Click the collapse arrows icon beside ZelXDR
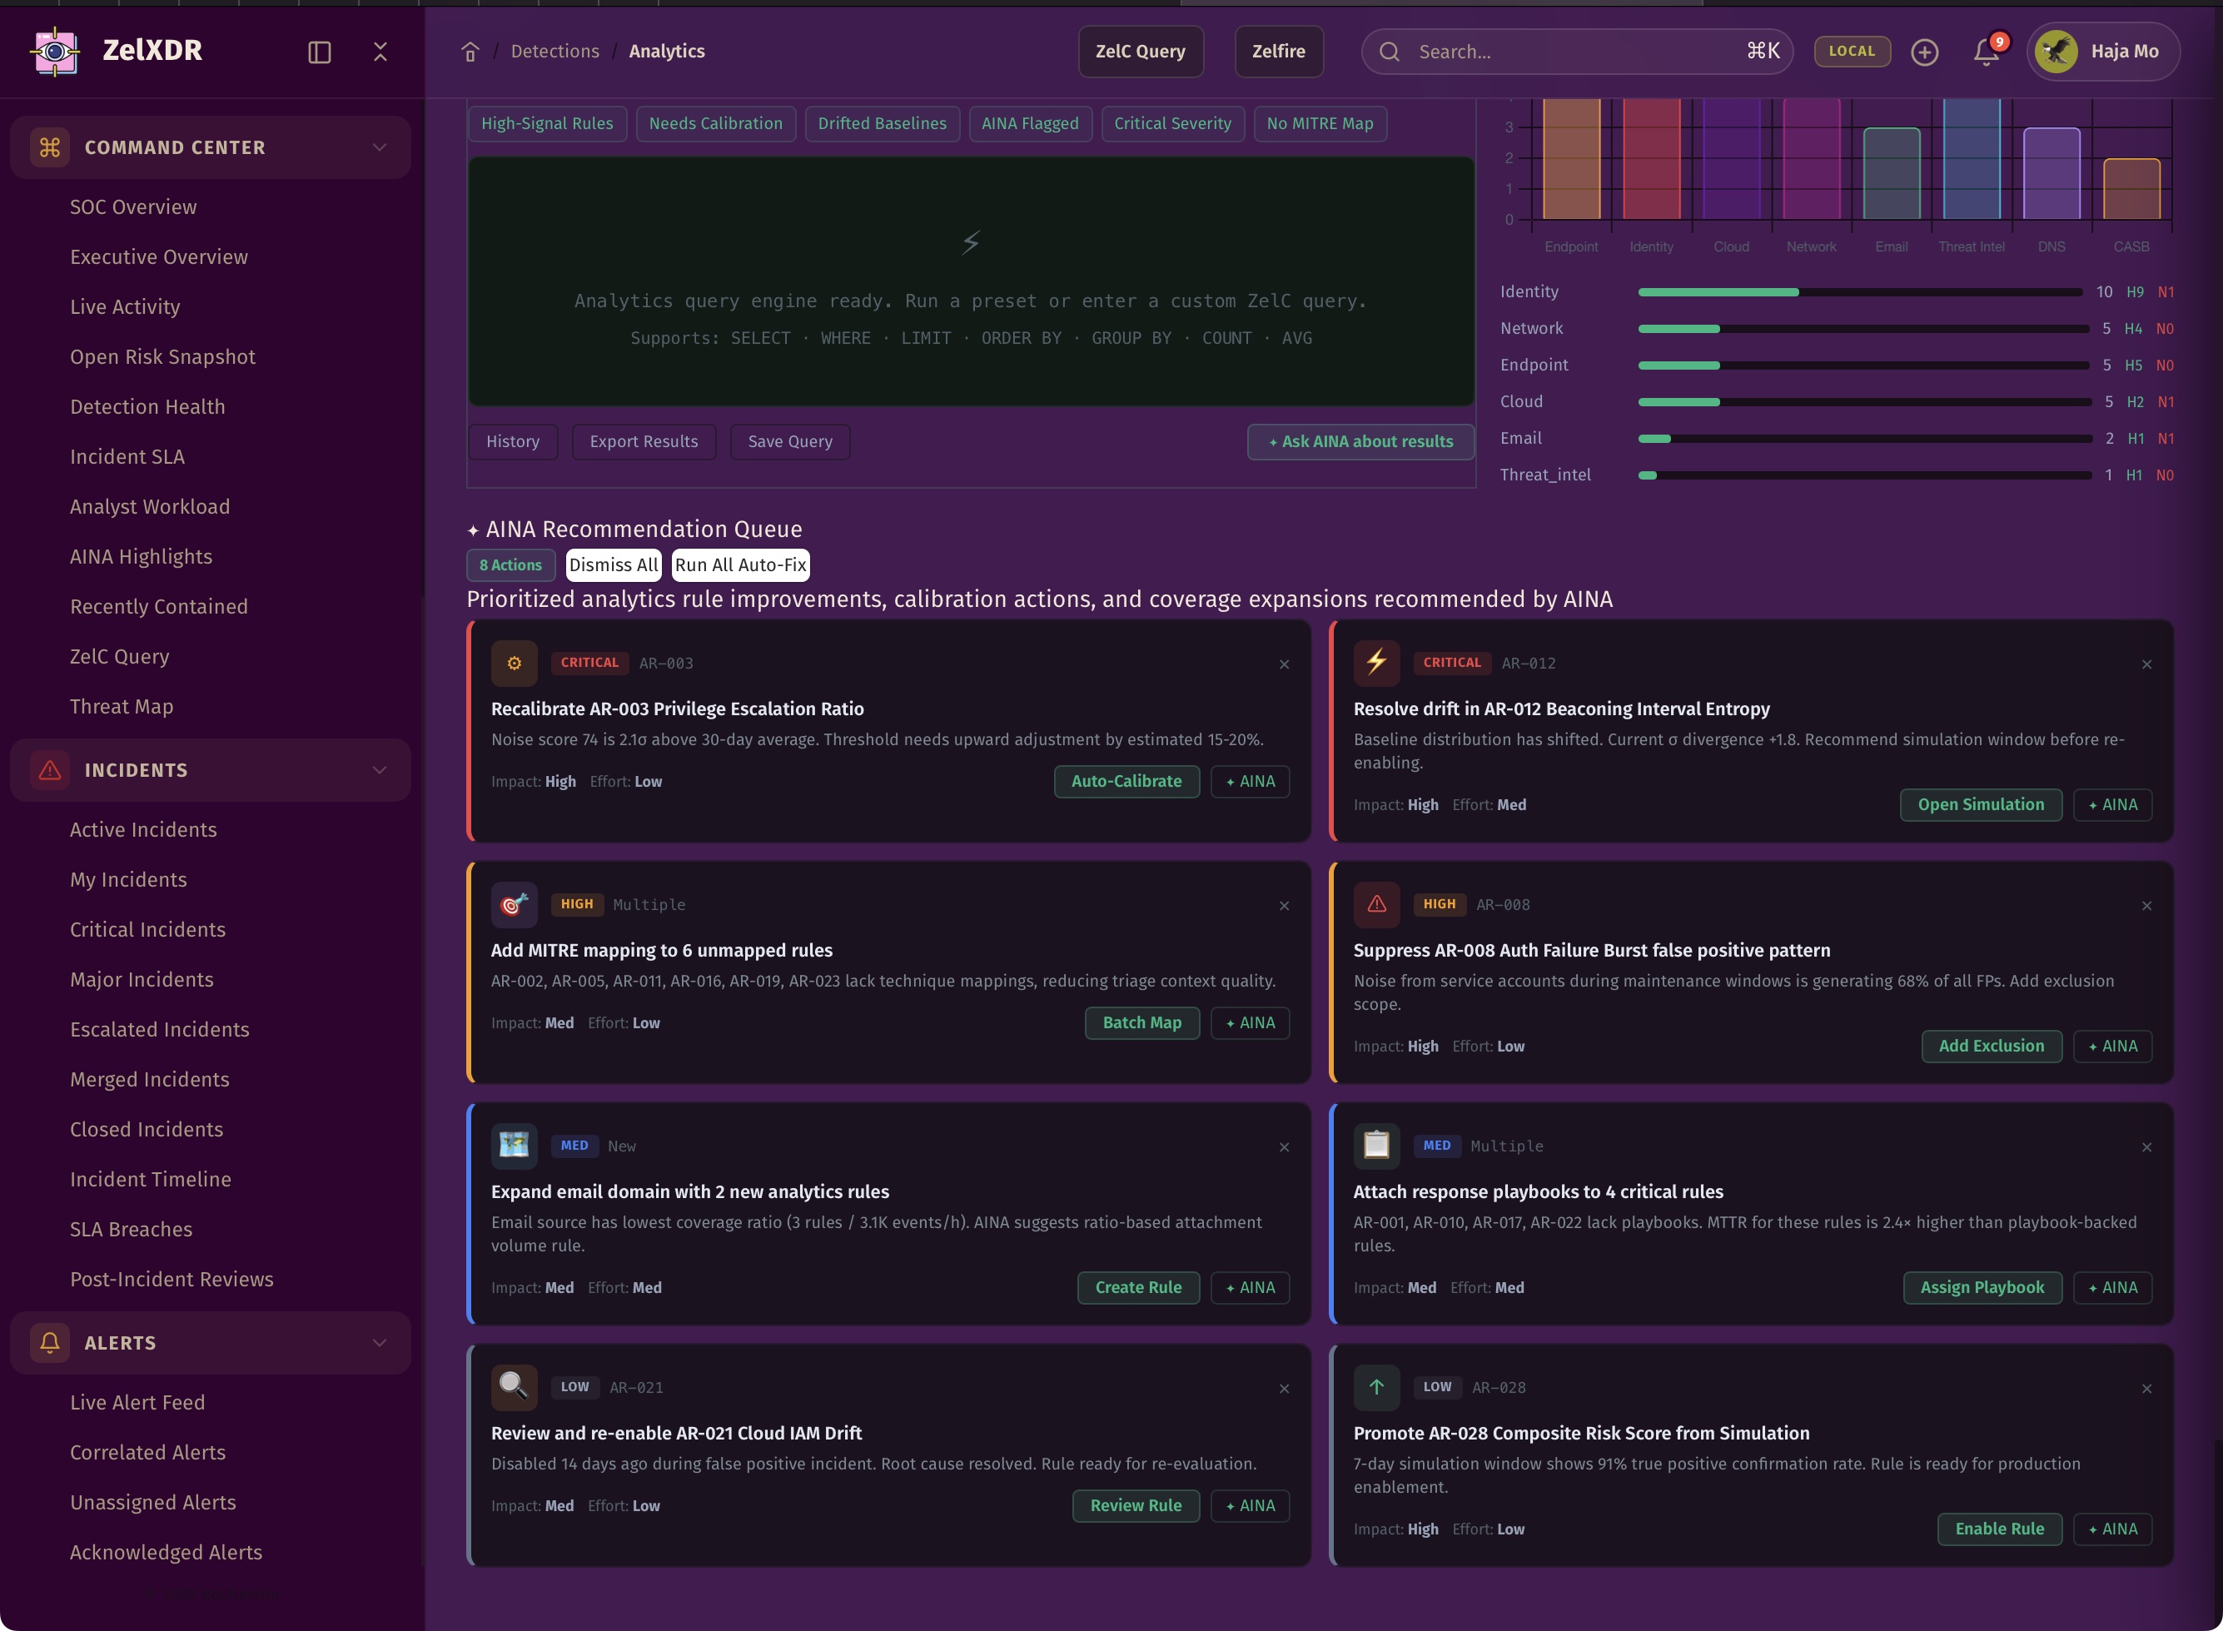This screenshot has height=1631, width=2223. 380,52
